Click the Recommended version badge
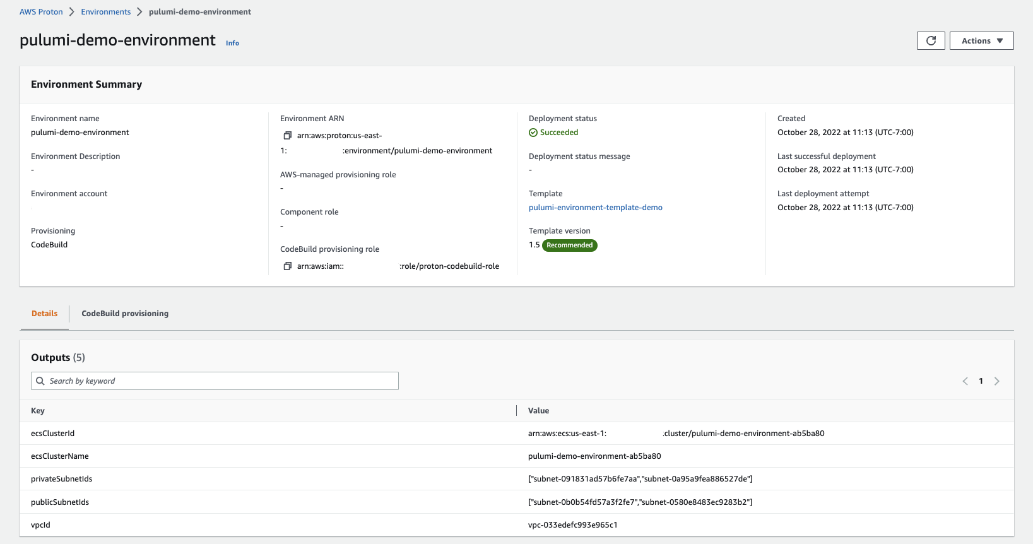Image resolution: width=1033 pixels, height=544 pixels. coord(570,245)
